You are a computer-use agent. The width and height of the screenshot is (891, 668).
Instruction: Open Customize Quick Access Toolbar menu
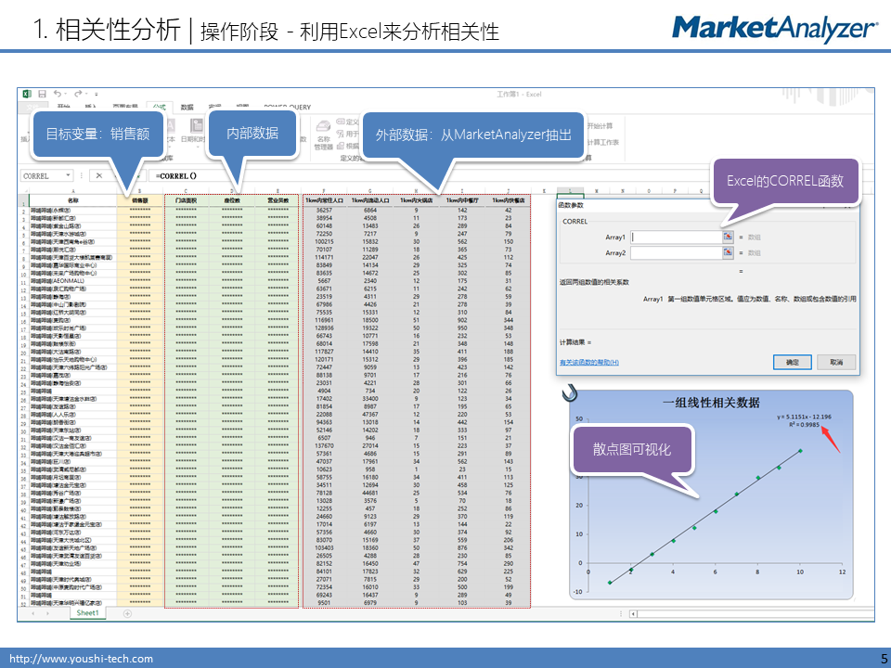(x=97, y=95)
